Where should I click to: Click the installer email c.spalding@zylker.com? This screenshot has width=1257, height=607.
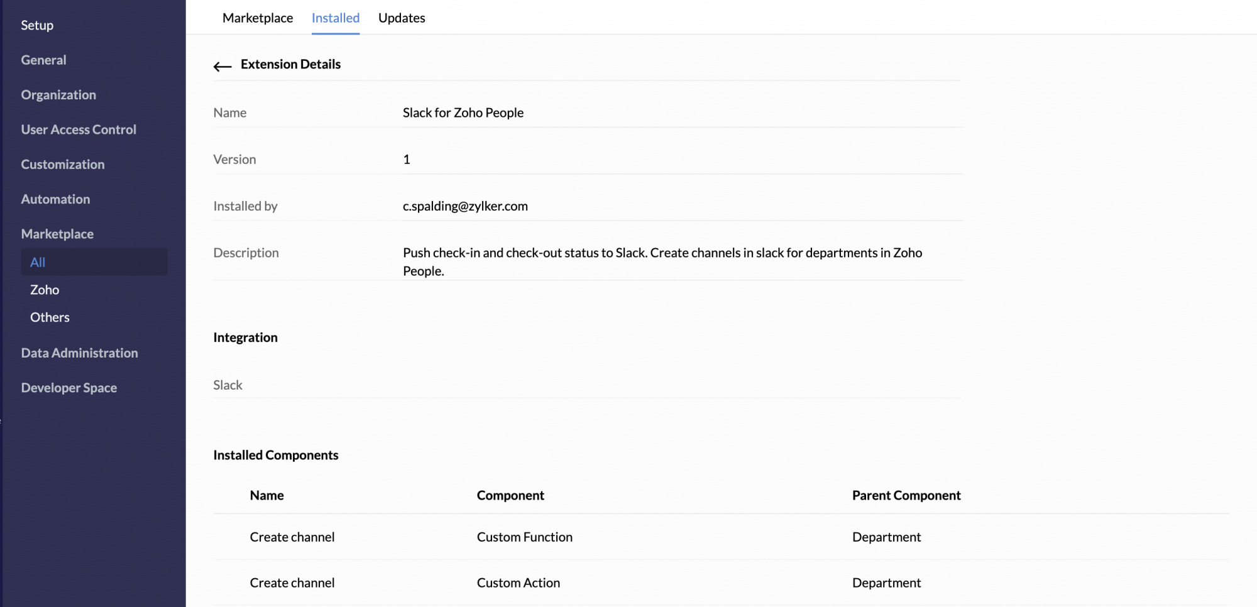pyautogui.click(x=465, y=206)
